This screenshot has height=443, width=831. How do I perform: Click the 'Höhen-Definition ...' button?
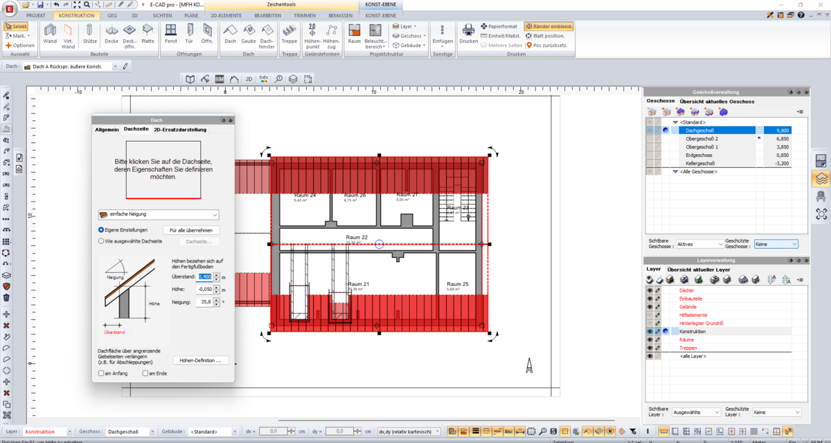click(x=200, y=361)
